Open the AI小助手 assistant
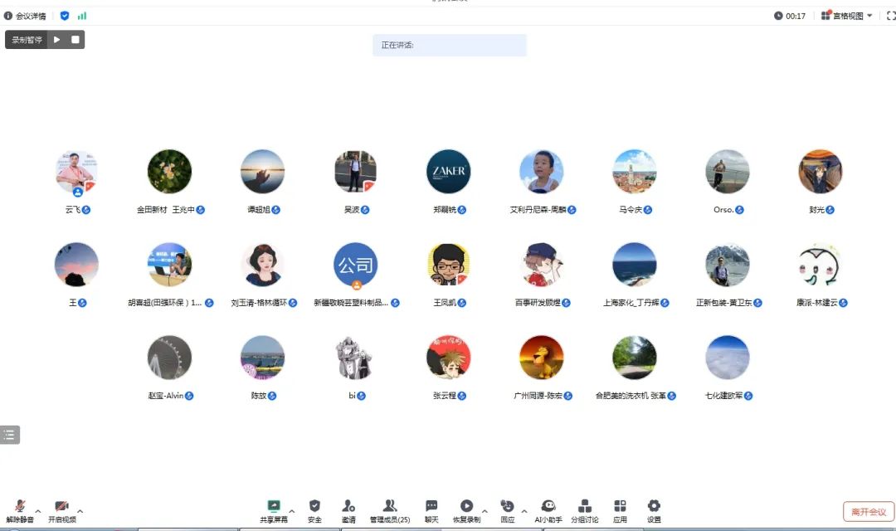Image resolution: width=896 pixels, height=531 pixels. click(548, 512)
